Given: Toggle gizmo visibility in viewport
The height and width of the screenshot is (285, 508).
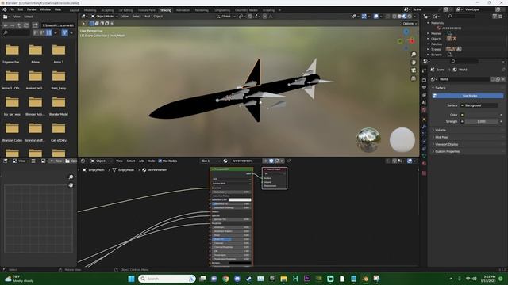Looking at the screenshot, I should pos(364,17).
